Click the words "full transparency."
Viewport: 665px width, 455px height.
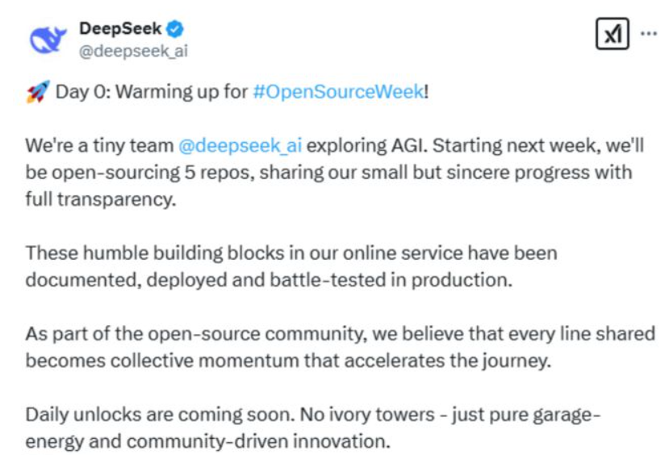click(x=101, y=200)
